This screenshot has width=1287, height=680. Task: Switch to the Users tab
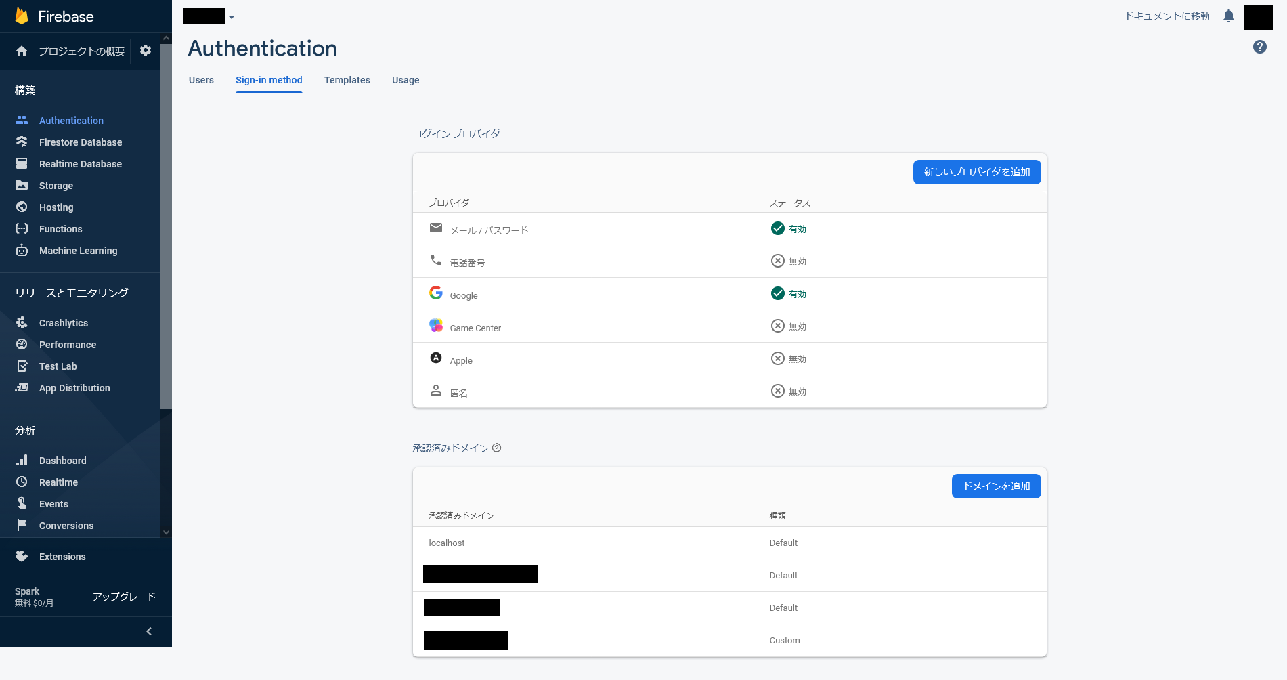201,80
